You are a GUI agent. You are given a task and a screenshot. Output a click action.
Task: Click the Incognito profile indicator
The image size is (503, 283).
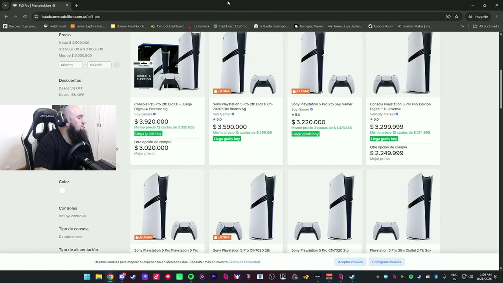tap(478, 17)
